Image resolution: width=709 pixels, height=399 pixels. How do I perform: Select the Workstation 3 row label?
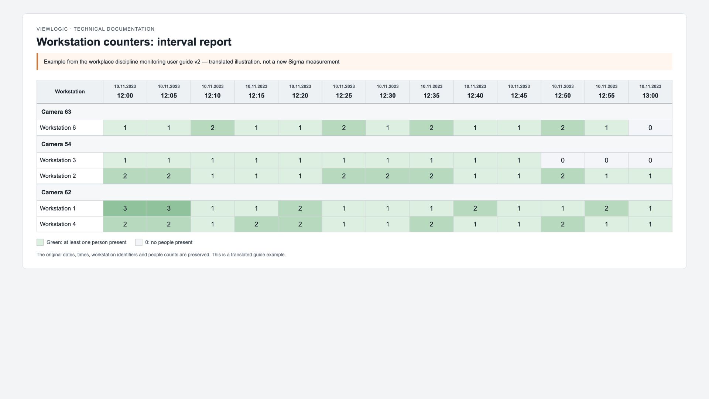pos(70,160)
